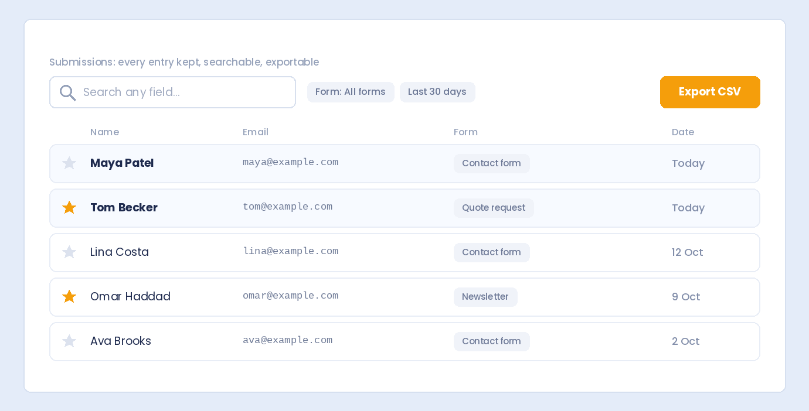Open the Maya Patel entry name
The width and height of the screenshot is (809, 411).
[x=122, y=163]
